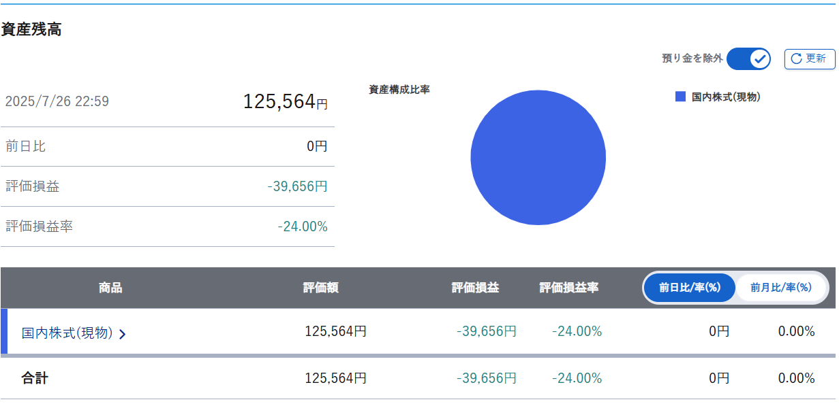Click the refresh arrow icon in 更新 button
This screenshot has height=404, width=839.
[x=796, y=58]
